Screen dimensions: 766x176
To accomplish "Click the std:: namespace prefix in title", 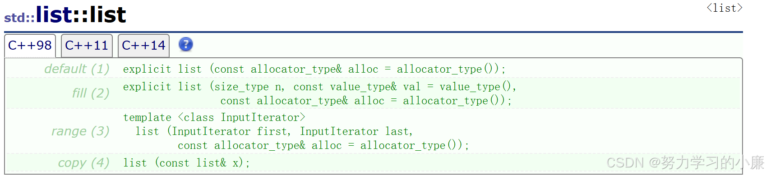I will (19, 18).
